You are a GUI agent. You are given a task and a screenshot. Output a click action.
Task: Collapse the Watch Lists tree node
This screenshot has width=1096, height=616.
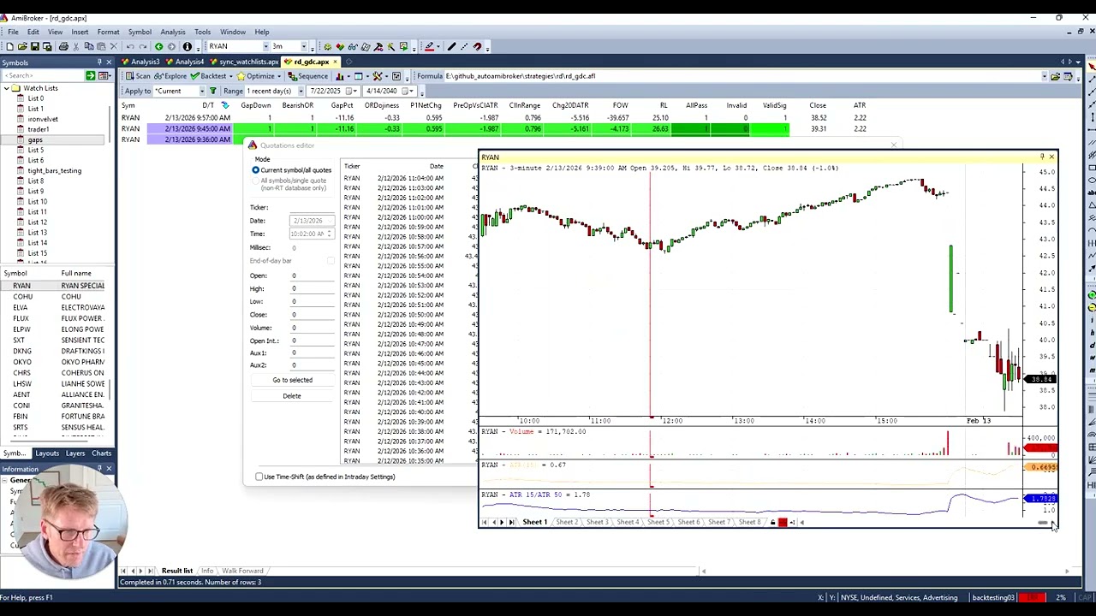pos(6,88)
